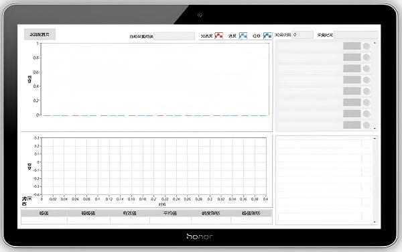The image size is (402, 252).
Task: Click the gray color box in the seventh channel row
Action: (x=352, y=113)
